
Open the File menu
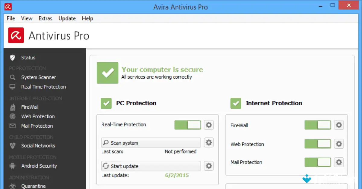tap(11, 18)
